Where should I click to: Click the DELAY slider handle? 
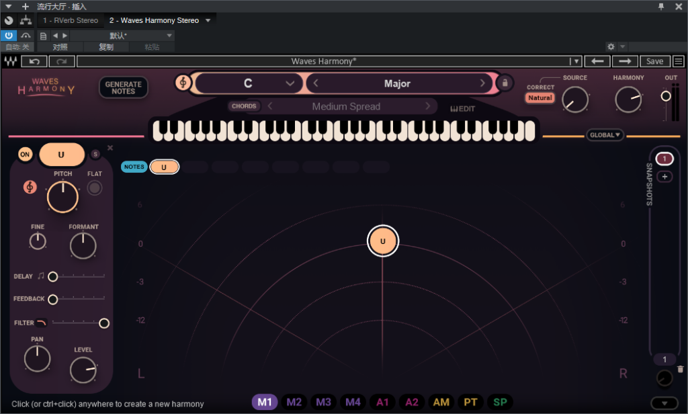(52, 276)
